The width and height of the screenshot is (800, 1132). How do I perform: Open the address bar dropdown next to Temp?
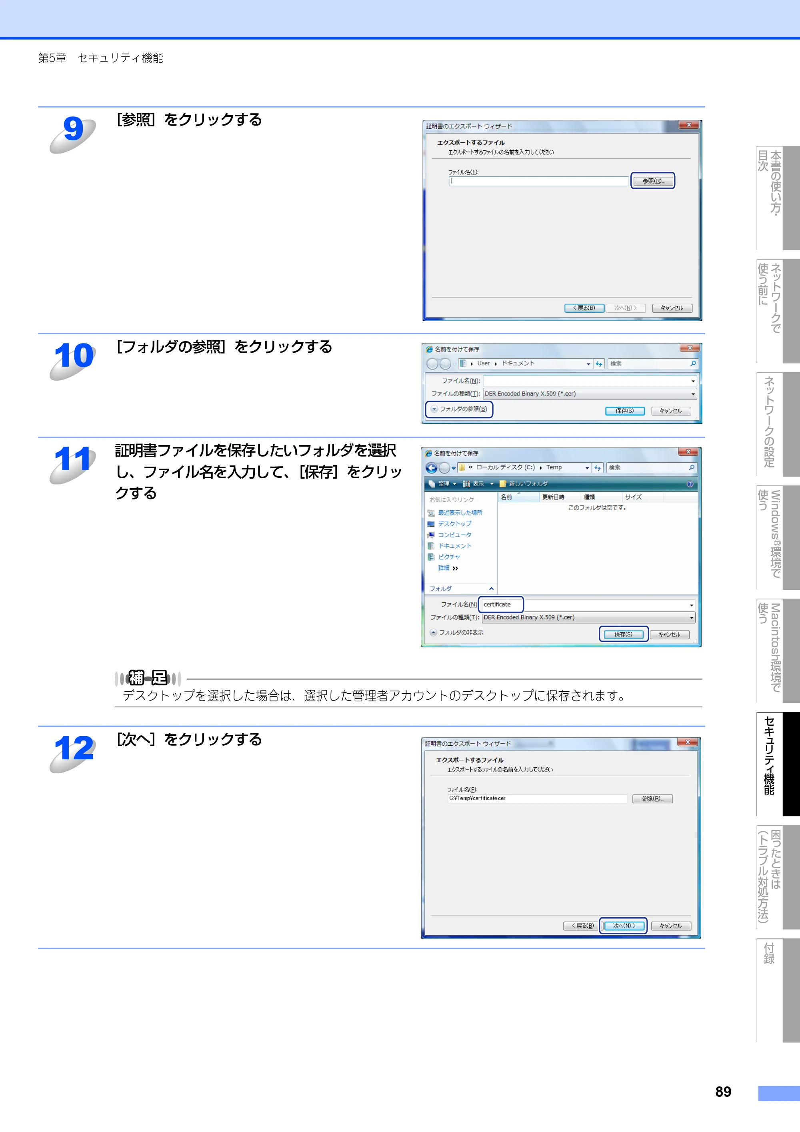[587, 468]
